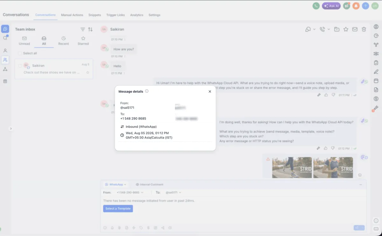Open the Analytics tab
The image size is (382, 236).
pos(137,15)
